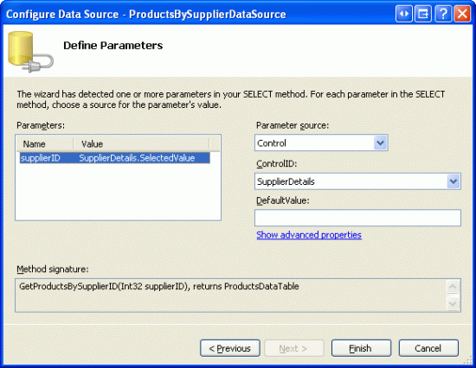Open the Parameter source dropdown arrow

[x=381, y=143]
